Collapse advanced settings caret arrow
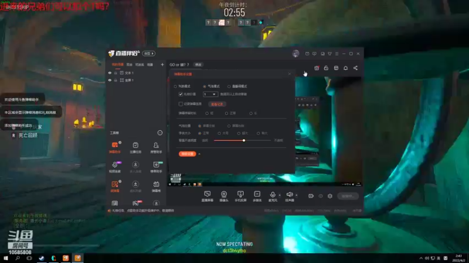 coord(199,154)
